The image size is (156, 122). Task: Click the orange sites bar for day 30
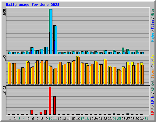point(143,75)
